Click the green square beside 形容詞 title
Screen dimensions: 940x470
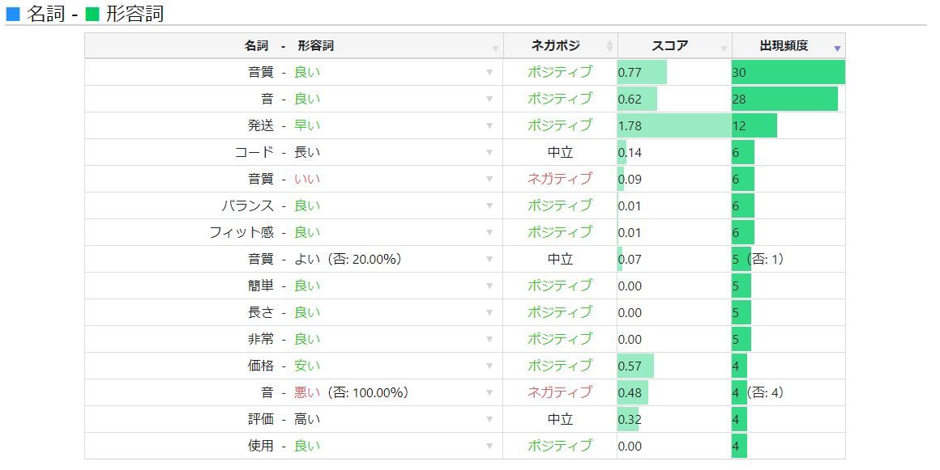click(x=92, y=14)
